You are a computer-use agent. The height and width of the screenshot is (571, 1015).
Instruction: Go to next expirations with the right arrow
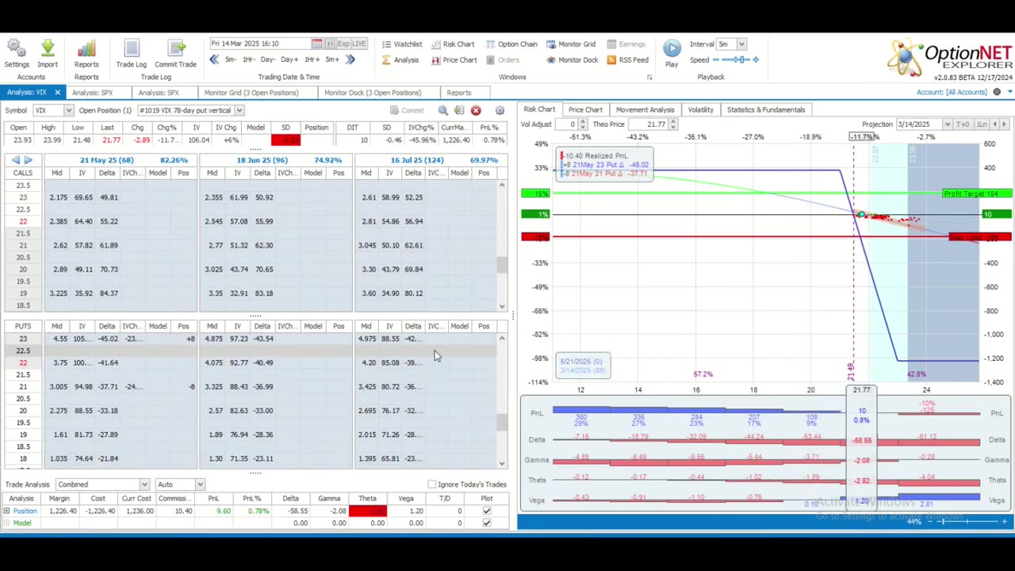tap(29, 160)
